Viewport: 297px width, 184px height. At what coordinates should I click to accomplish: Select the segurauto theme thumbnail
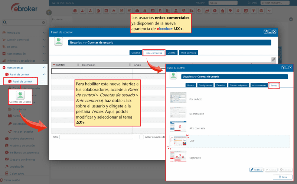tap(178, 156)
